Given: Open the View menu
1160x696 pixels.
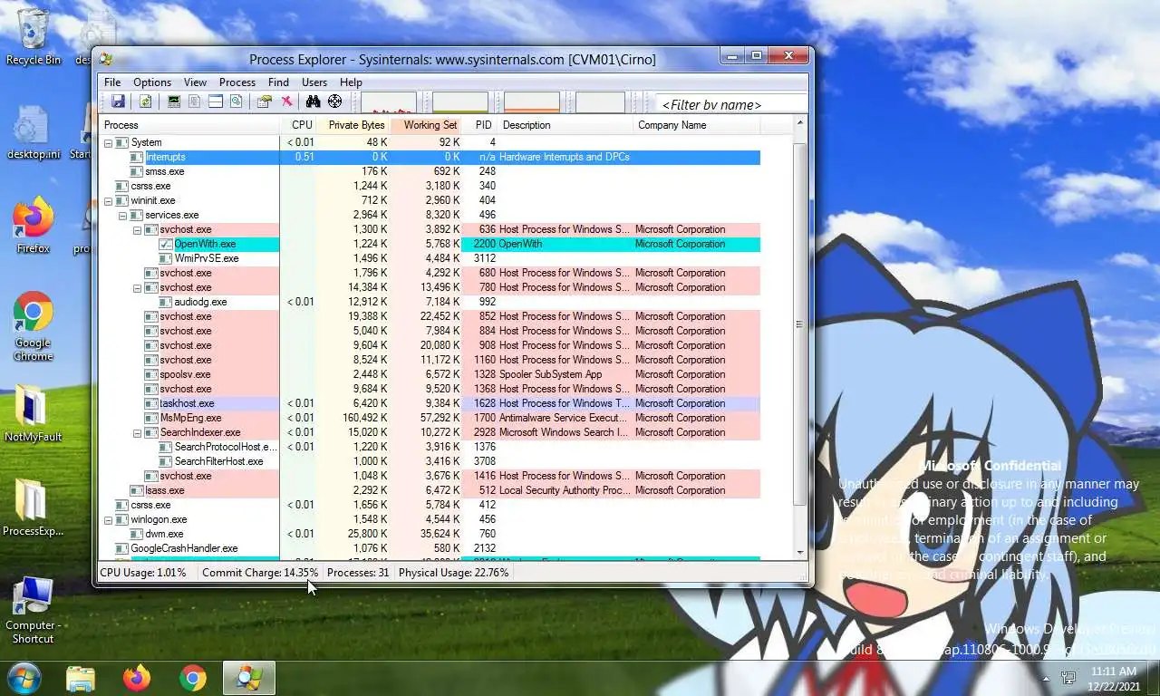Looking at the screenshot, I should (x=195, y=82).
